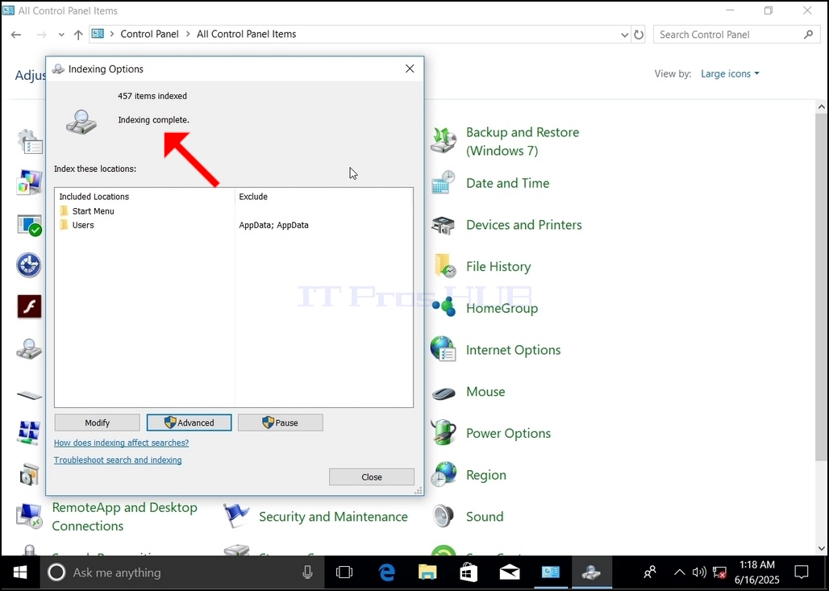
Task: Go up one level arrow
Action: (x=78, y=35)
